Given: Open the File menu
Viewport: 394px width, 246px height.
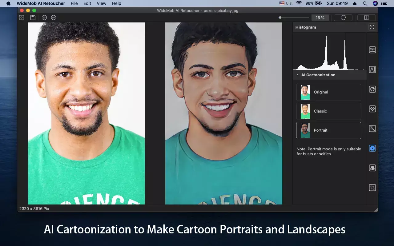Looking at the screenshot, I should click(74, 3).
